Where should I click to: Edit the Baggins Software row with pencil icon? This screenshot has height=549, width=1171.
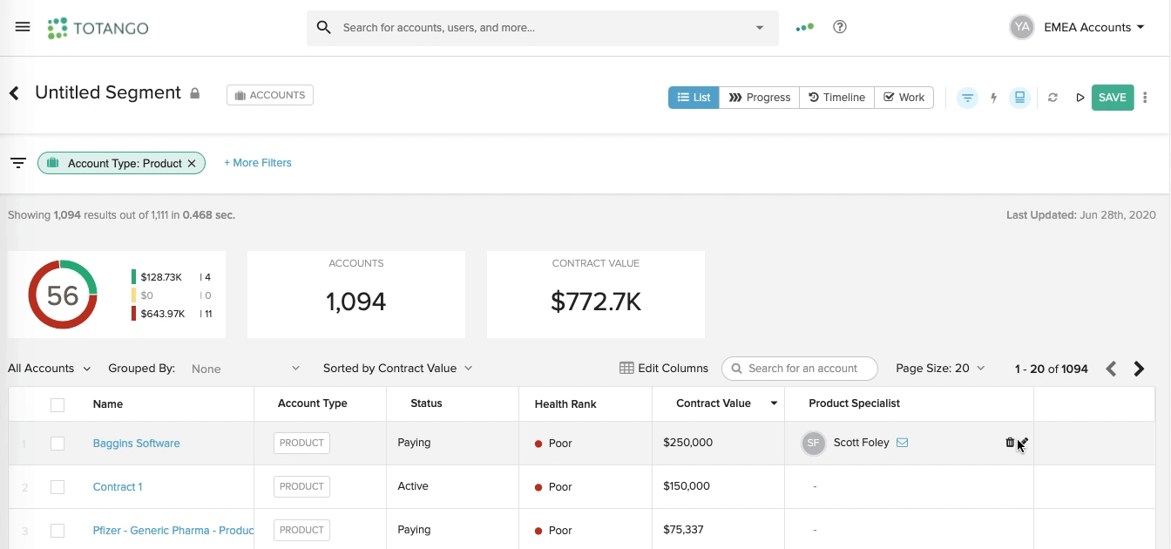click(x=1024, y=442)
